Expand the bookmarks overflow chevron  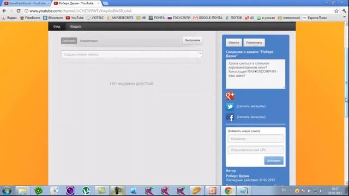point(345,17)
